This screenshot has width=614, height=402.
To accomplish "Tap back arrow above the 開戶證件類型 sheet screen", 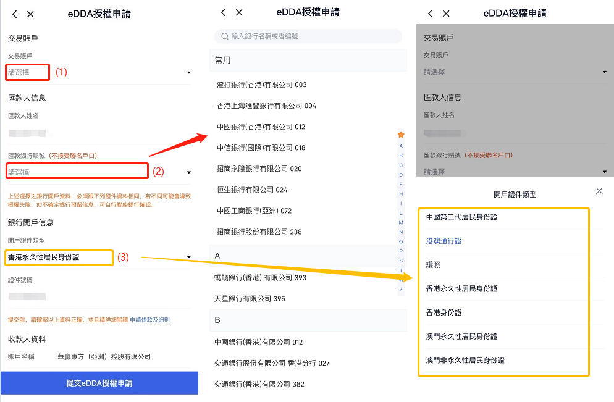I will (x=431, y=14).
